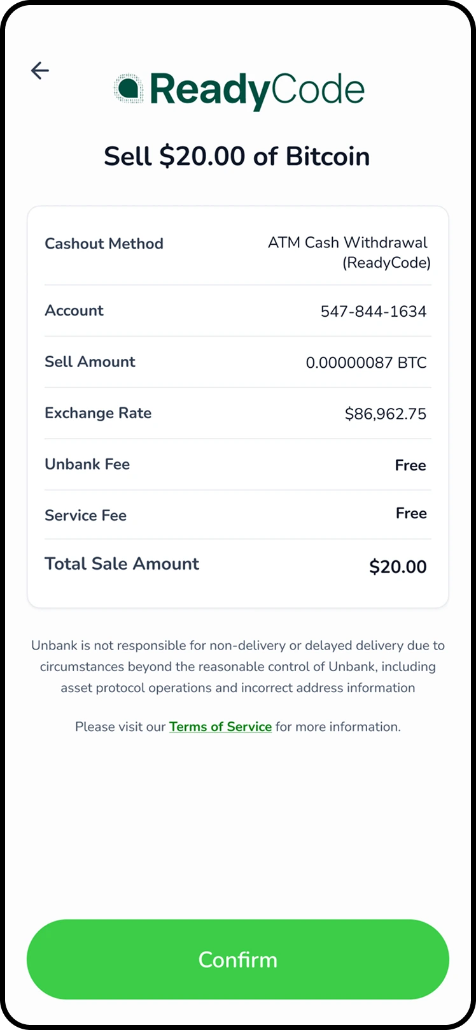Click the ReadyCode wordmark text
Image resolution: width=476 pixels, height=1030 pixels.
coord(257,90)
